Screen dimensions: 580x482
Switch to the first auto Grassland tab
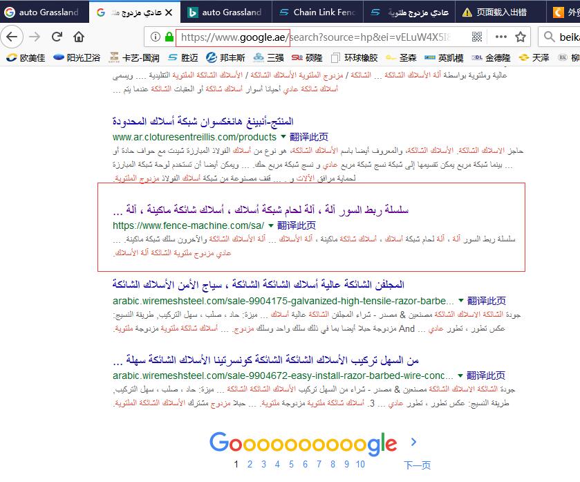tap(45, 12)
